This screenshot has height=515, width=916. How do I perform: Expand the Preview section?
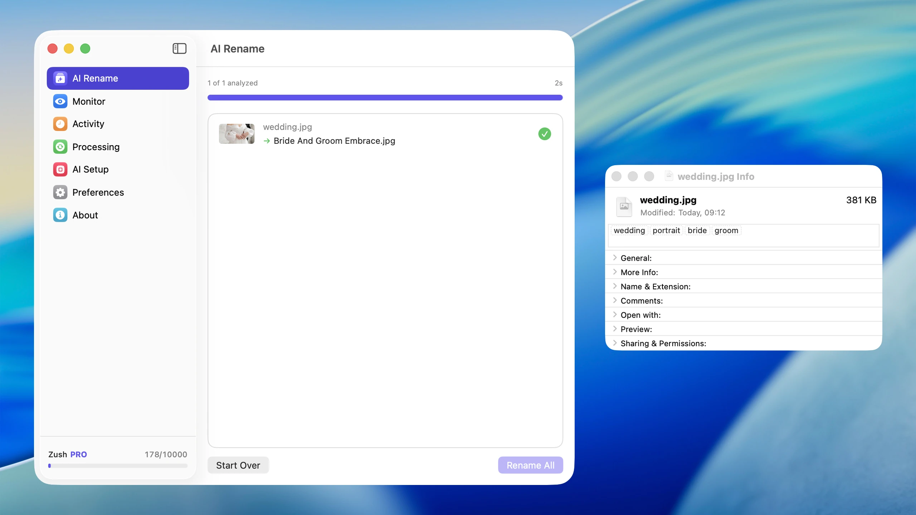point(615,329)
